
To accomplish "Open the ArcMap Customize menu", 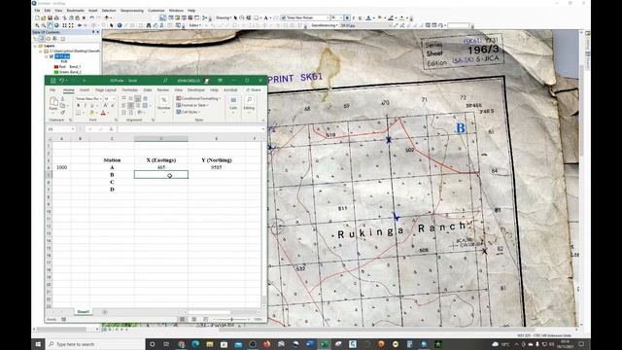I will [x=155, y=11].
